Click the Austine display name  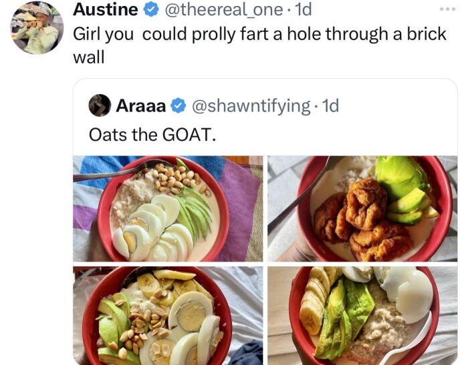106,9
